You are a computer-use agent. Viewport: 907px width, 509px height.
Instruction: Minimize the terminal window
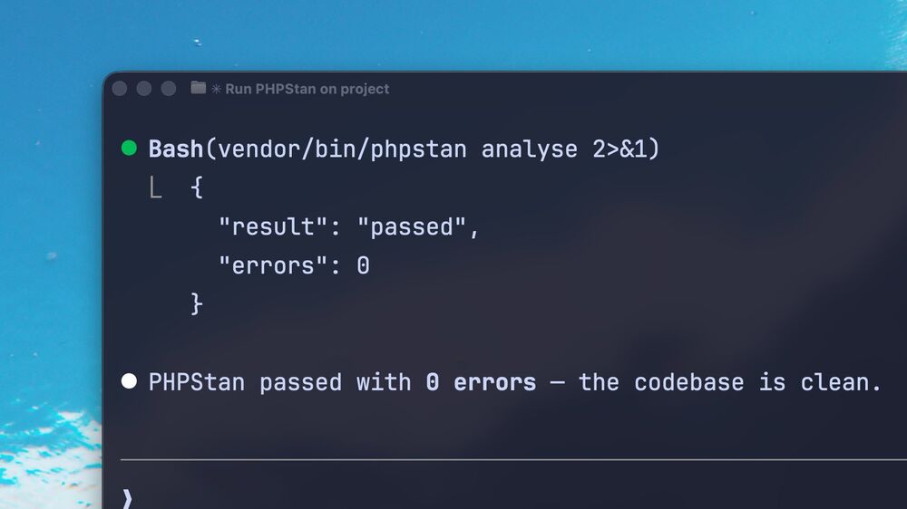143,89
